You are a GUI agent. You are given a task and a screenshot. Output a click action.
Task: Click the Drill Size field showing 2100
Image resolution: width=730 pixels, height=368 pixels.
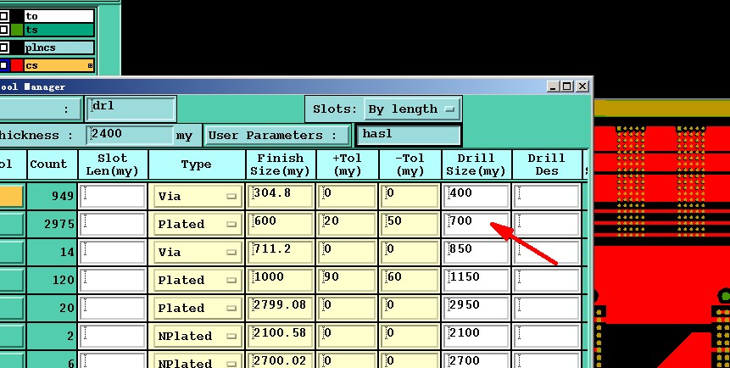476,336
